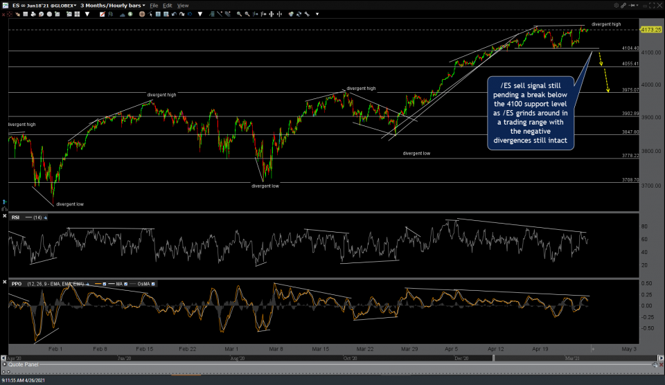Click the round gray circle toolbar icon
The image size is (665, 385).
(49, 14)
